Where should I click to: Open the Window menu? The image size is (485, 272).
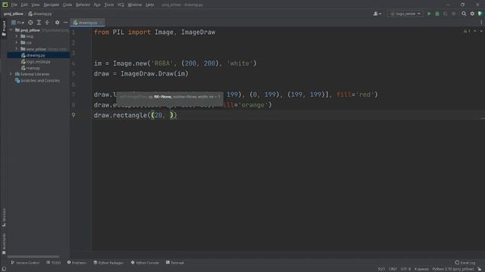(x=135, y=5)
